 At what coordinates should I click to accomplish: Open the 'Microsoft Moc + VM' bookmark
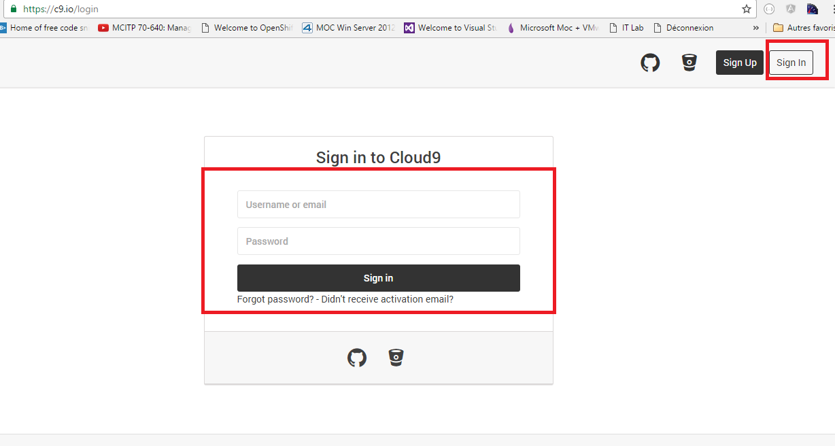[552, 28]
